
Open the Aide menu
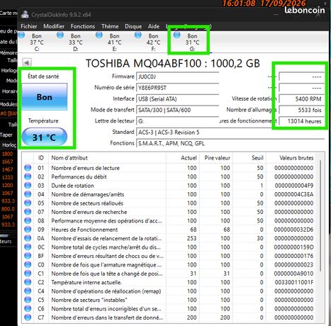point(154,26)
